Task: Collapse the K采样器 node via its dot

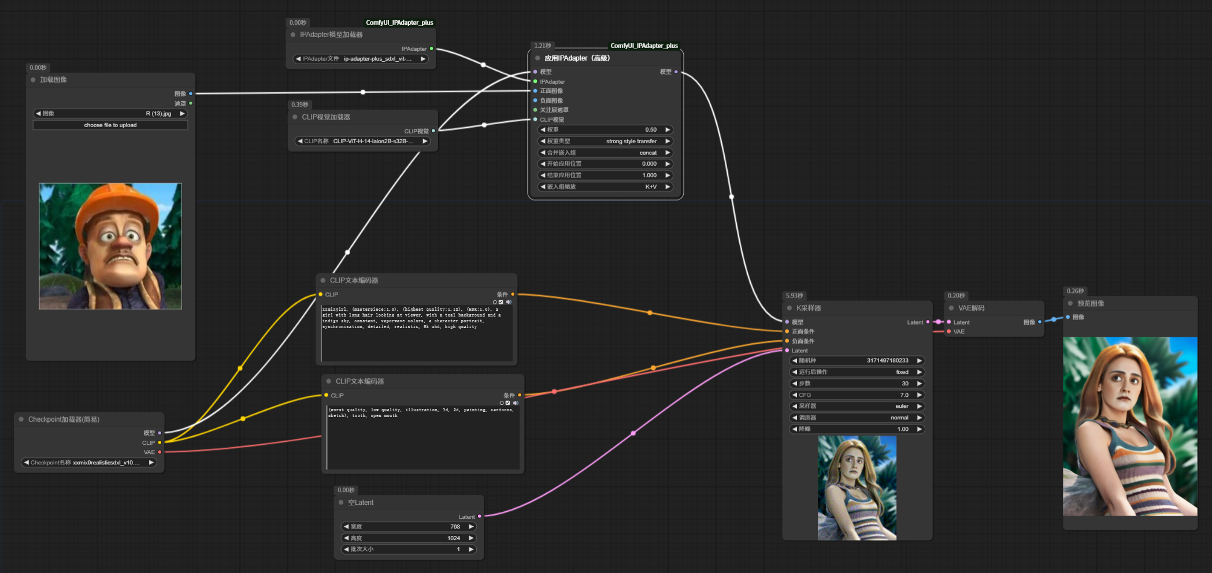Action: [x=790, y=308]
